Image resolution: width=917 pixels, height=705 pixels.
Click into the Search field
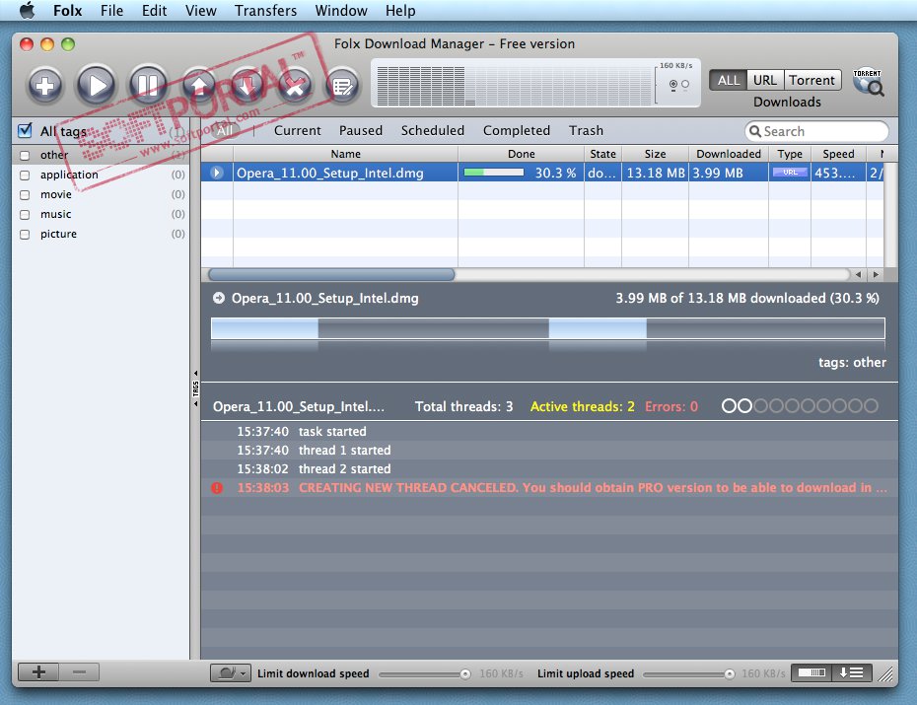pos(817,131)
